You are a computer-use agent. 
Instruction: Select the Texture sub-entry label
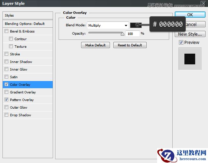point(20,47)
